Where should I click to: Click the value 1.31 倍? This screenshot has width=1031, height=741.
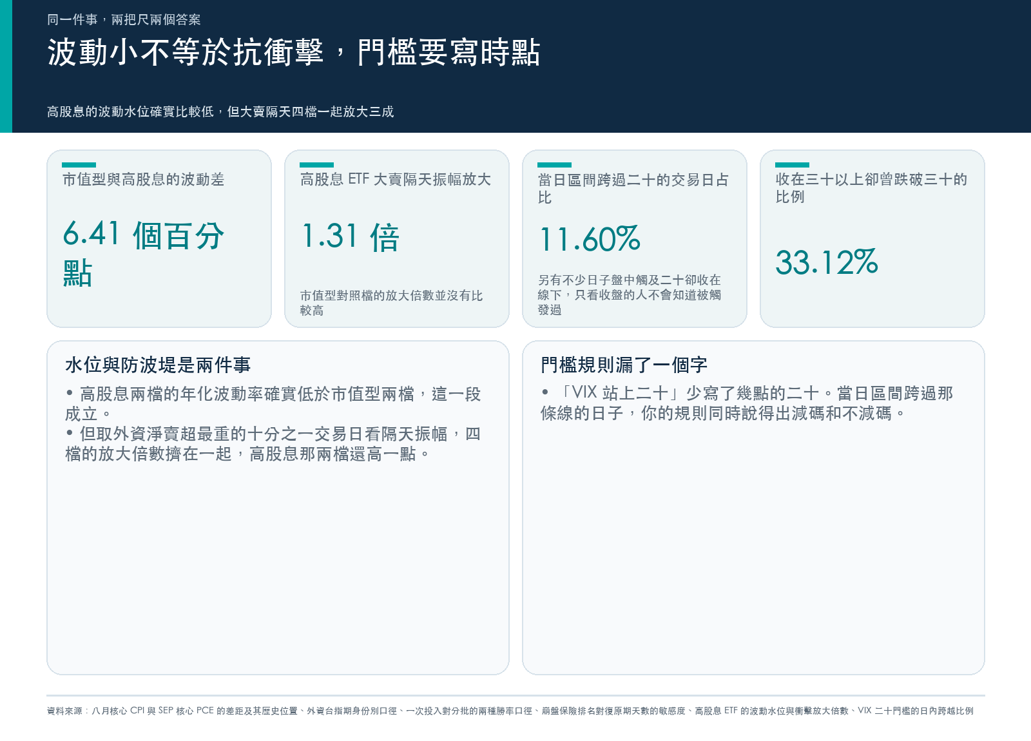coord(350,236)
